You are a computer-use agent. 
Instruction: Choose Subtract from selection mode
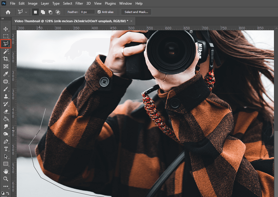click(50, 12)
